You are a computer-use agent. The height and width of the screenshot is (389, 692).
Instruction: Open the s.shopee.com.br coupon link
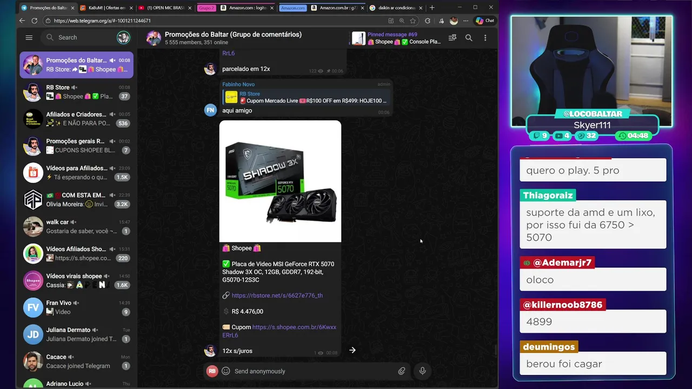tap(279, 331)
